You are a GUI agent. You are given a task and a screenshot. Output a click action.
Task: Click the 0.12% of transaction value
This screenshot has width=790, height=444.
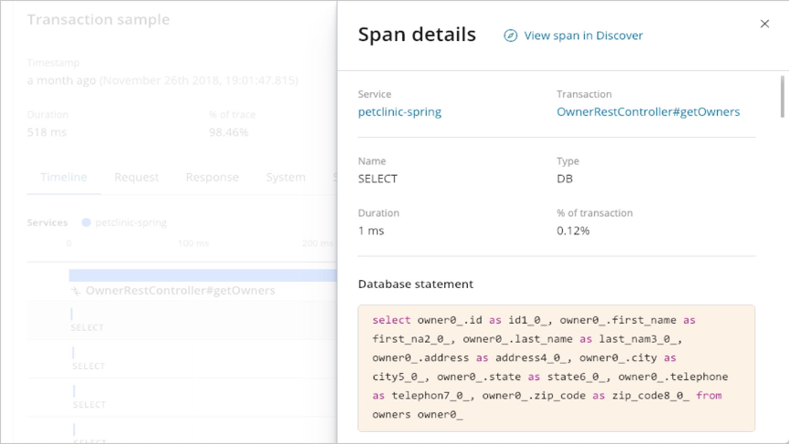573,231
